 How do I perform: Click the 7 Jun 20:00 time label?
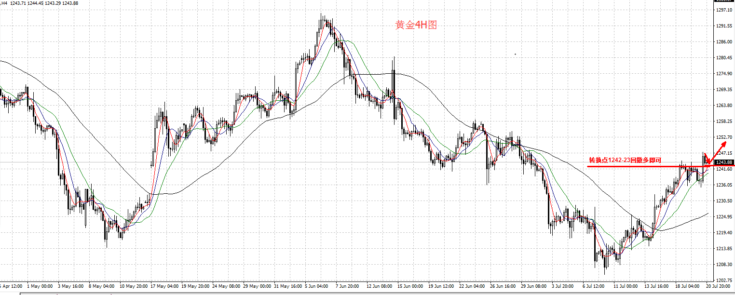tap(348, 286)
